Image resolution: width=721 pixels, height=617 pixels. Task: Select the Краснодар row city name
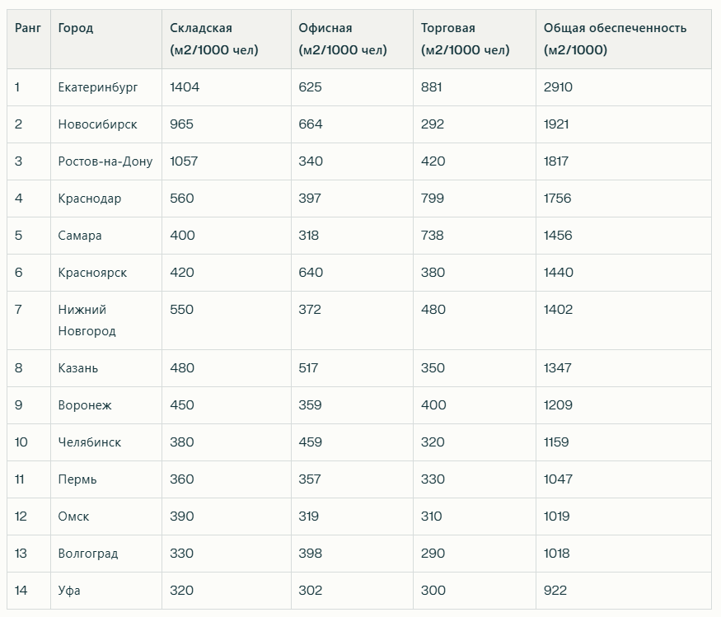90,199
